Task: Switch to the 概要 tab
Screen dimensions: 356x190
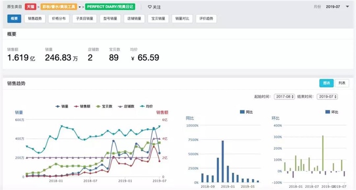Action: coord(14,19)
